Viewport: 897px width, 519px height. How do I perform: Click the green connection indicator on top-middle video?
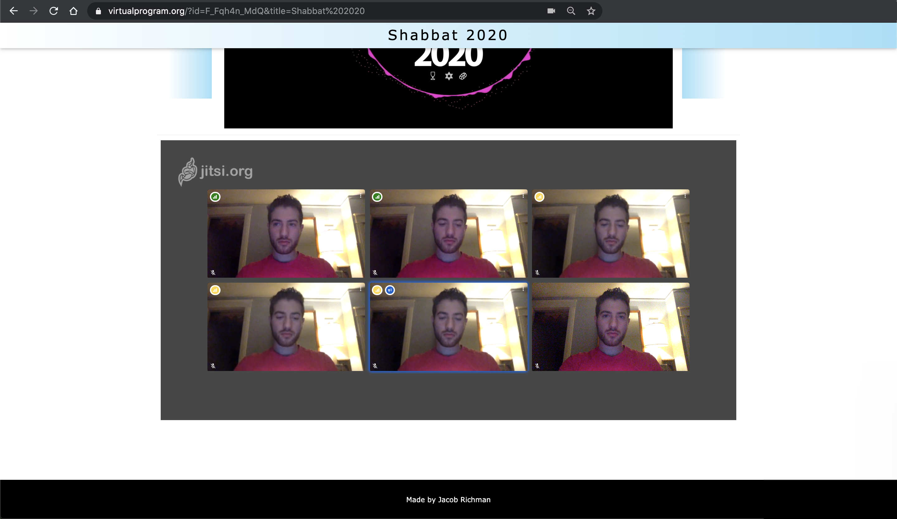pyautogui.click(x=377, y=197)
